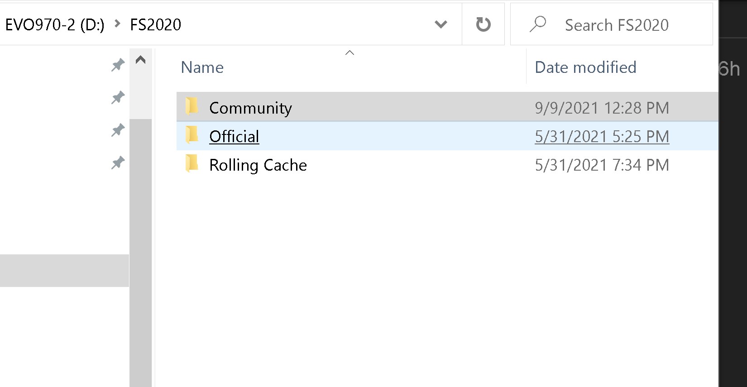The height and width of the screenshot is (387, 747).
Task: Select the Rolling Cache folder name
Action: 258,165
